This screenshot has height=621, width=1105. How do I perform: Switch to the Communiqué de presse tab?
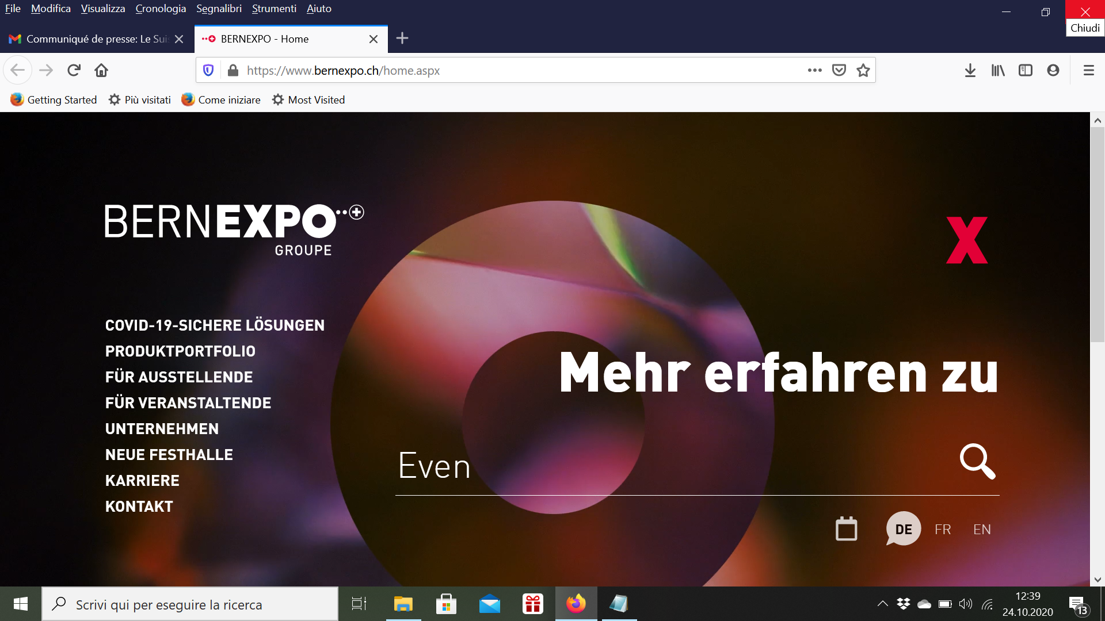pyautogui.click(x=97, y=39)
